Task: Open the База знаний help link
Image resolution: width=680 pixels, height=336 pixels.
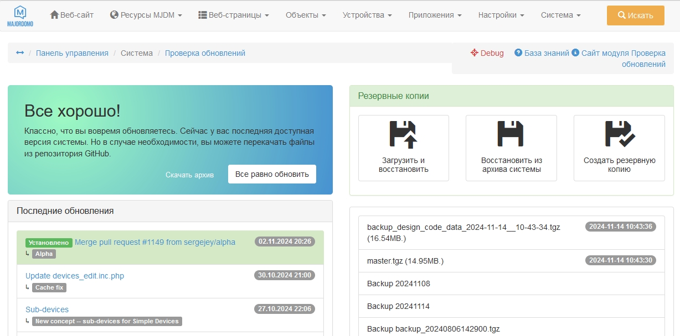Action: point(546,53)
